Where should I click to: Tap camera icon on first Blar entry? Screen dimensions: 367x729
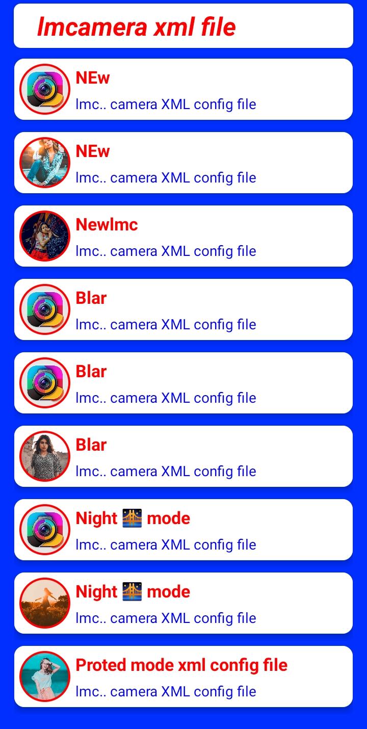pos(45,309)
